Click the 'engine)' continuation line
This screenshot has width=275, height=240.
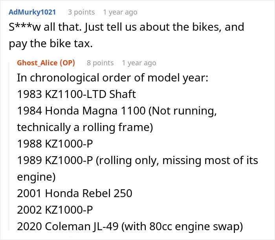[36, 177]
